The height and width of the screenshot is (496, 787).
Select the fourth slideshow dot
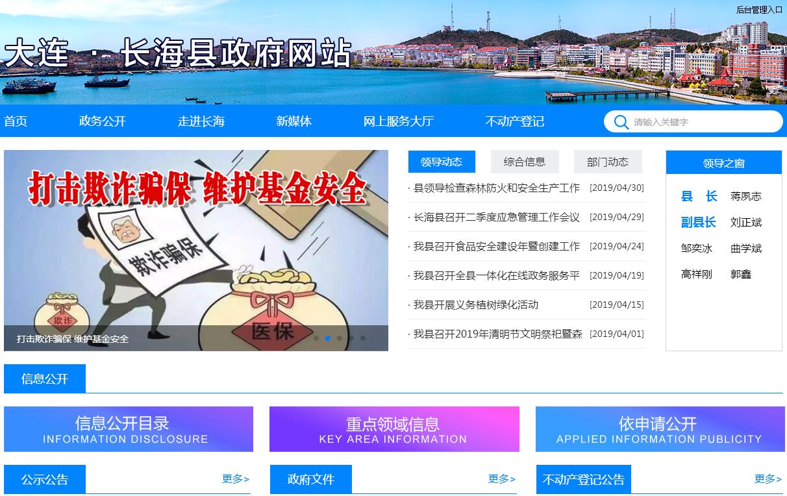[x=351, y=338]
